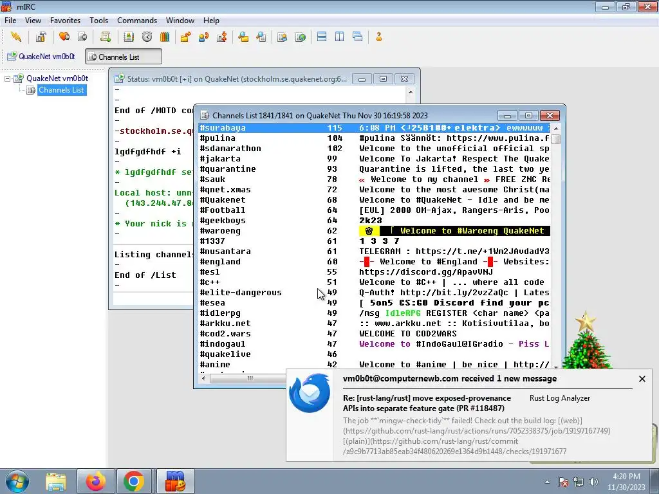Image resolution: width=659 pixels, height=494 pixels.
Task: Launch Firefox from the taskbar
Action: point(95,481)
